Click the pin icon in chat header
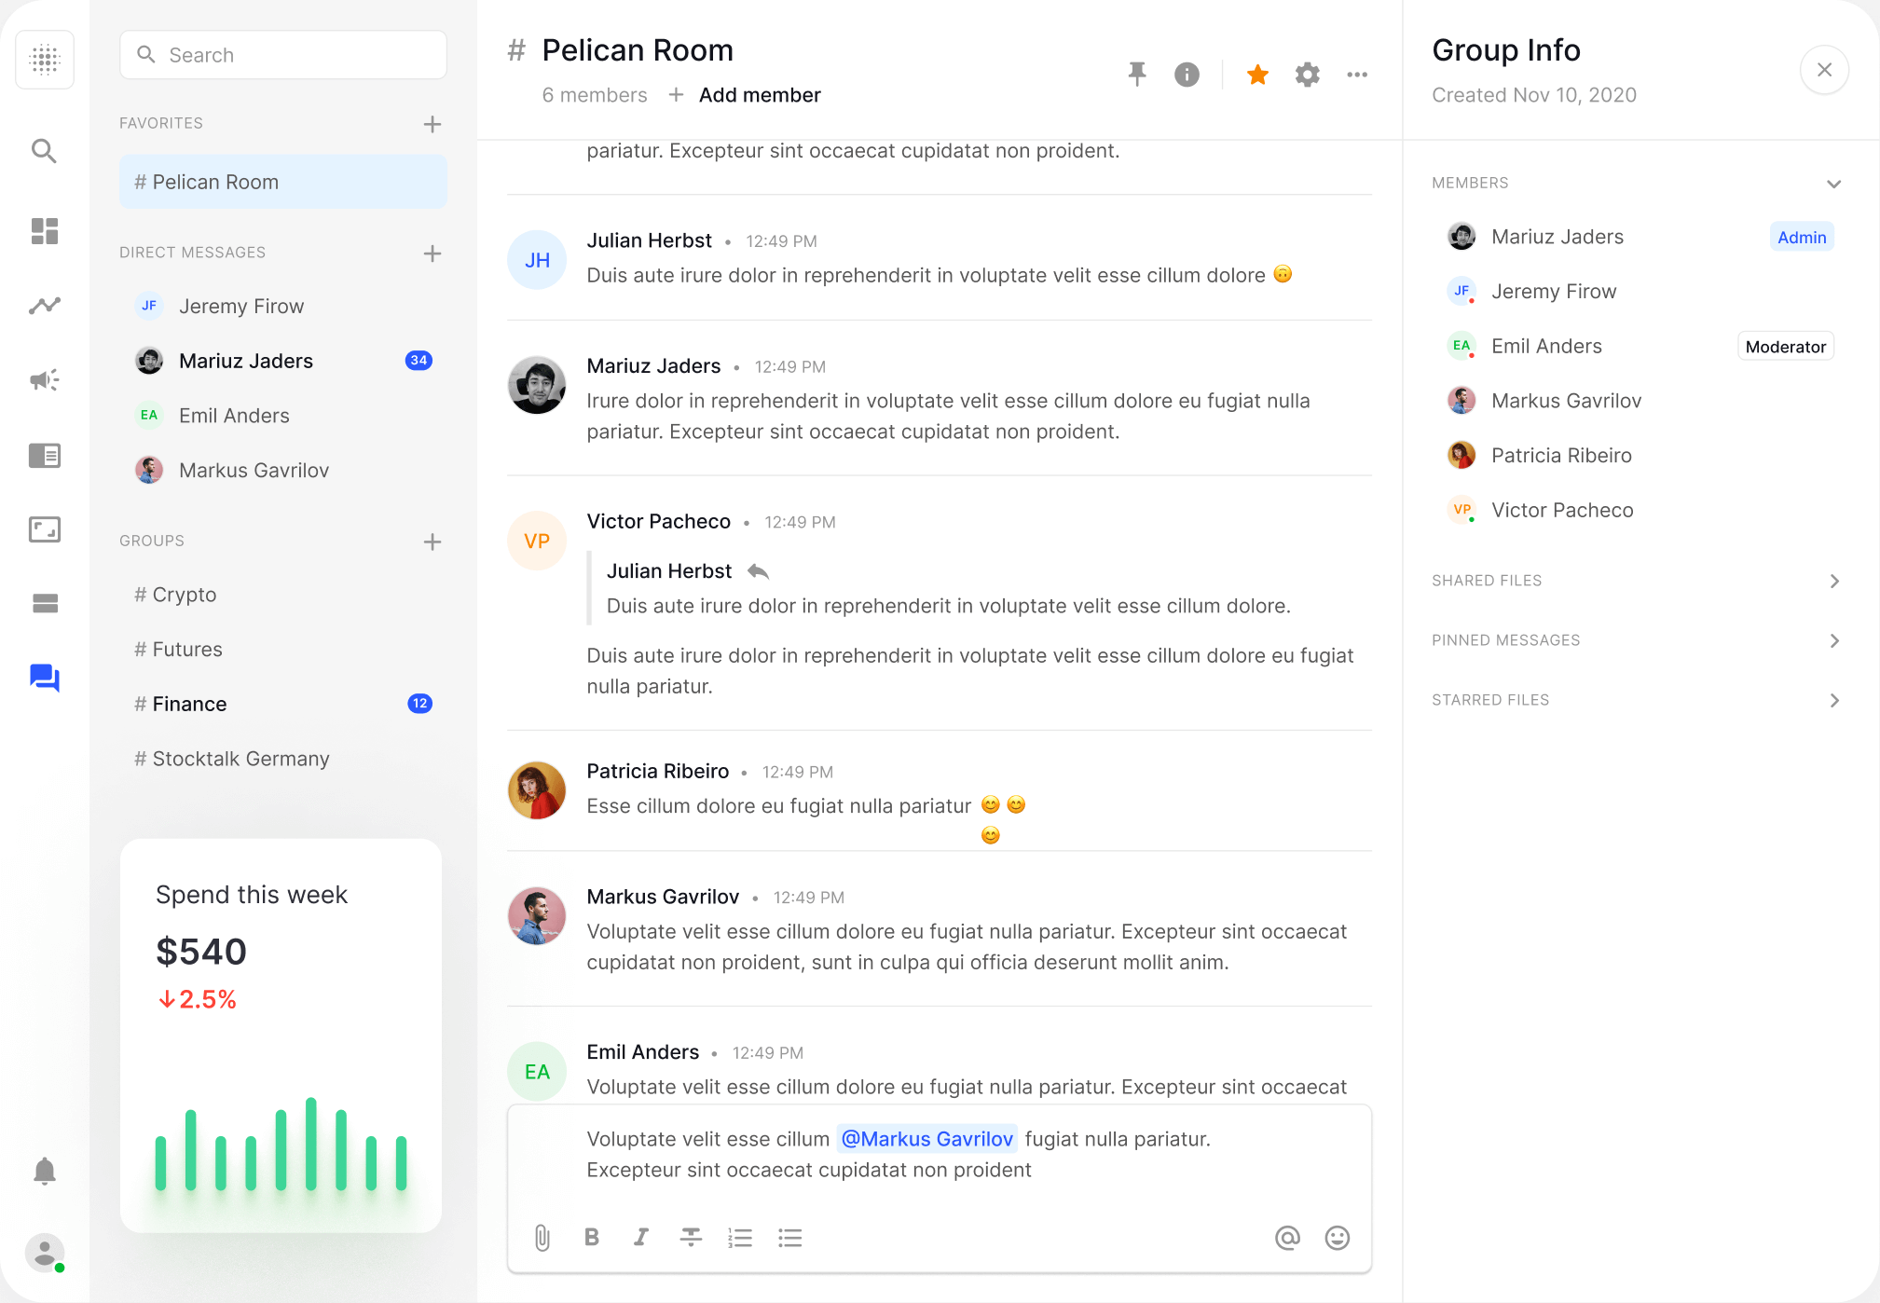The image size is (1880, 1303). 1136,75
